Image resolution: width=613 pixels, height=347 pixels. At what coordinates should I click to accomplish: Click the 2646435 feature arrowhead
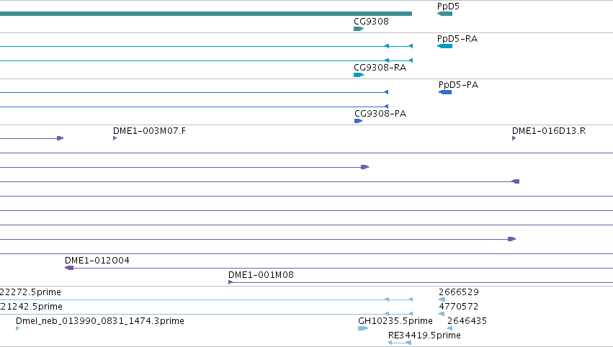[449, 328]
